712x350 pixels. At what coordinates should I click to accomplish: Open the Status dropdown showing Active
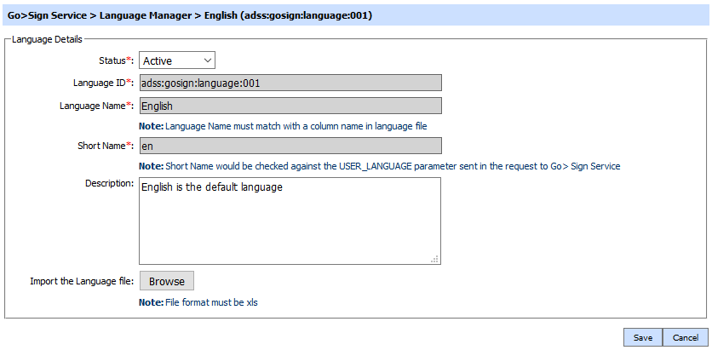coord(177,60)
